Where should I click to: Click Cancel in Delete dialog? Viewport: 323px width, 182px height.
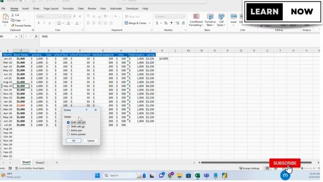click(x=91, y=141)
